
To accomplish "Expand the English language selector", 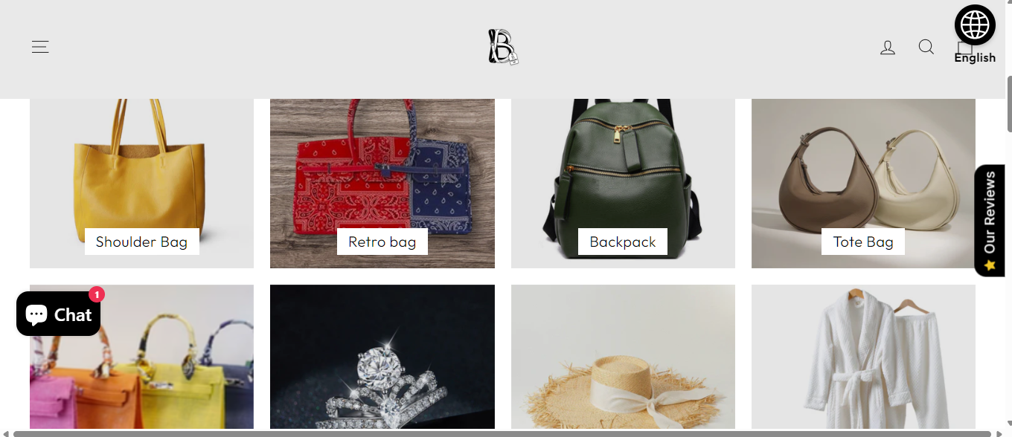I will (975, 58).
